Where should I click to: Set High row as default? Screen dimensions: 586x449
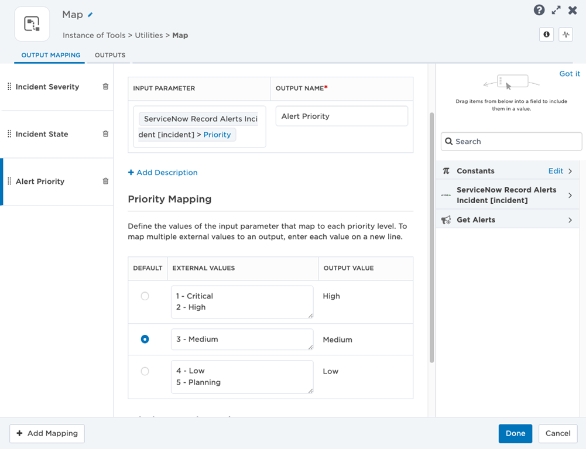coord(145,296)
